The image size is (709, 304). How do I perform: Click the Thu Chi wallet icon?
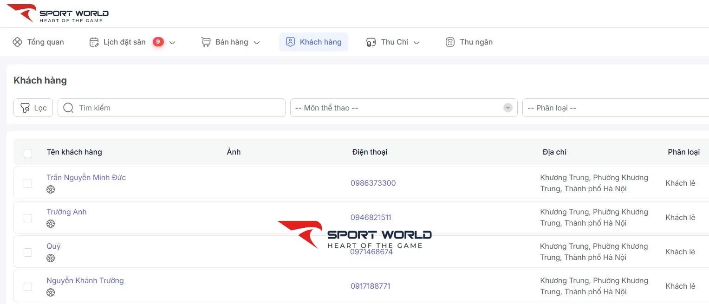click(371, 42)
